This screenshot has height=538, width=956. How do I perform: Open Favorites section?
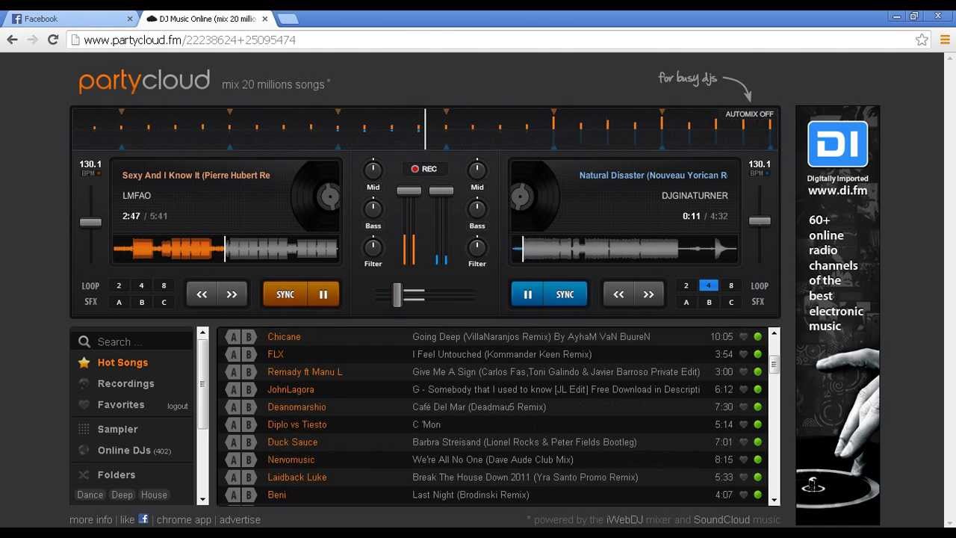[120, 404]
